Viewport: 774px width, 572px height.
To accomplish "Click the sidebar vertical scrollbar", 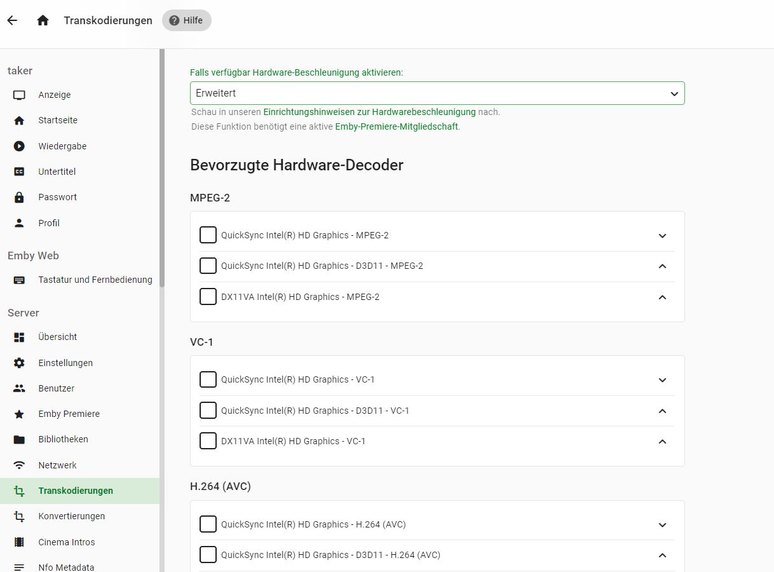I will (162, 168).
